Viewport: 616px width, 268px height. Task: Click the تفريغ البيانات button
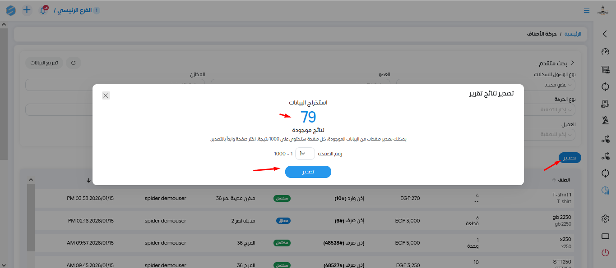(44, 63)
